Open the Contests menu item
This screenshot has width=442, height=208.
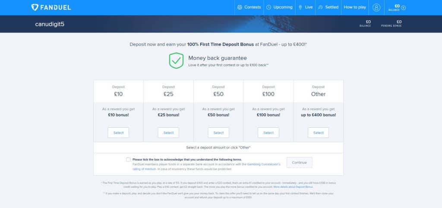(249, 7)
